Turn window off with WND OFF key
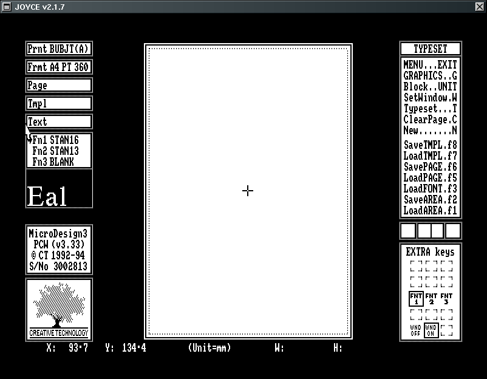The height and width of the screenshot is (379, 487). pos(416,330)
